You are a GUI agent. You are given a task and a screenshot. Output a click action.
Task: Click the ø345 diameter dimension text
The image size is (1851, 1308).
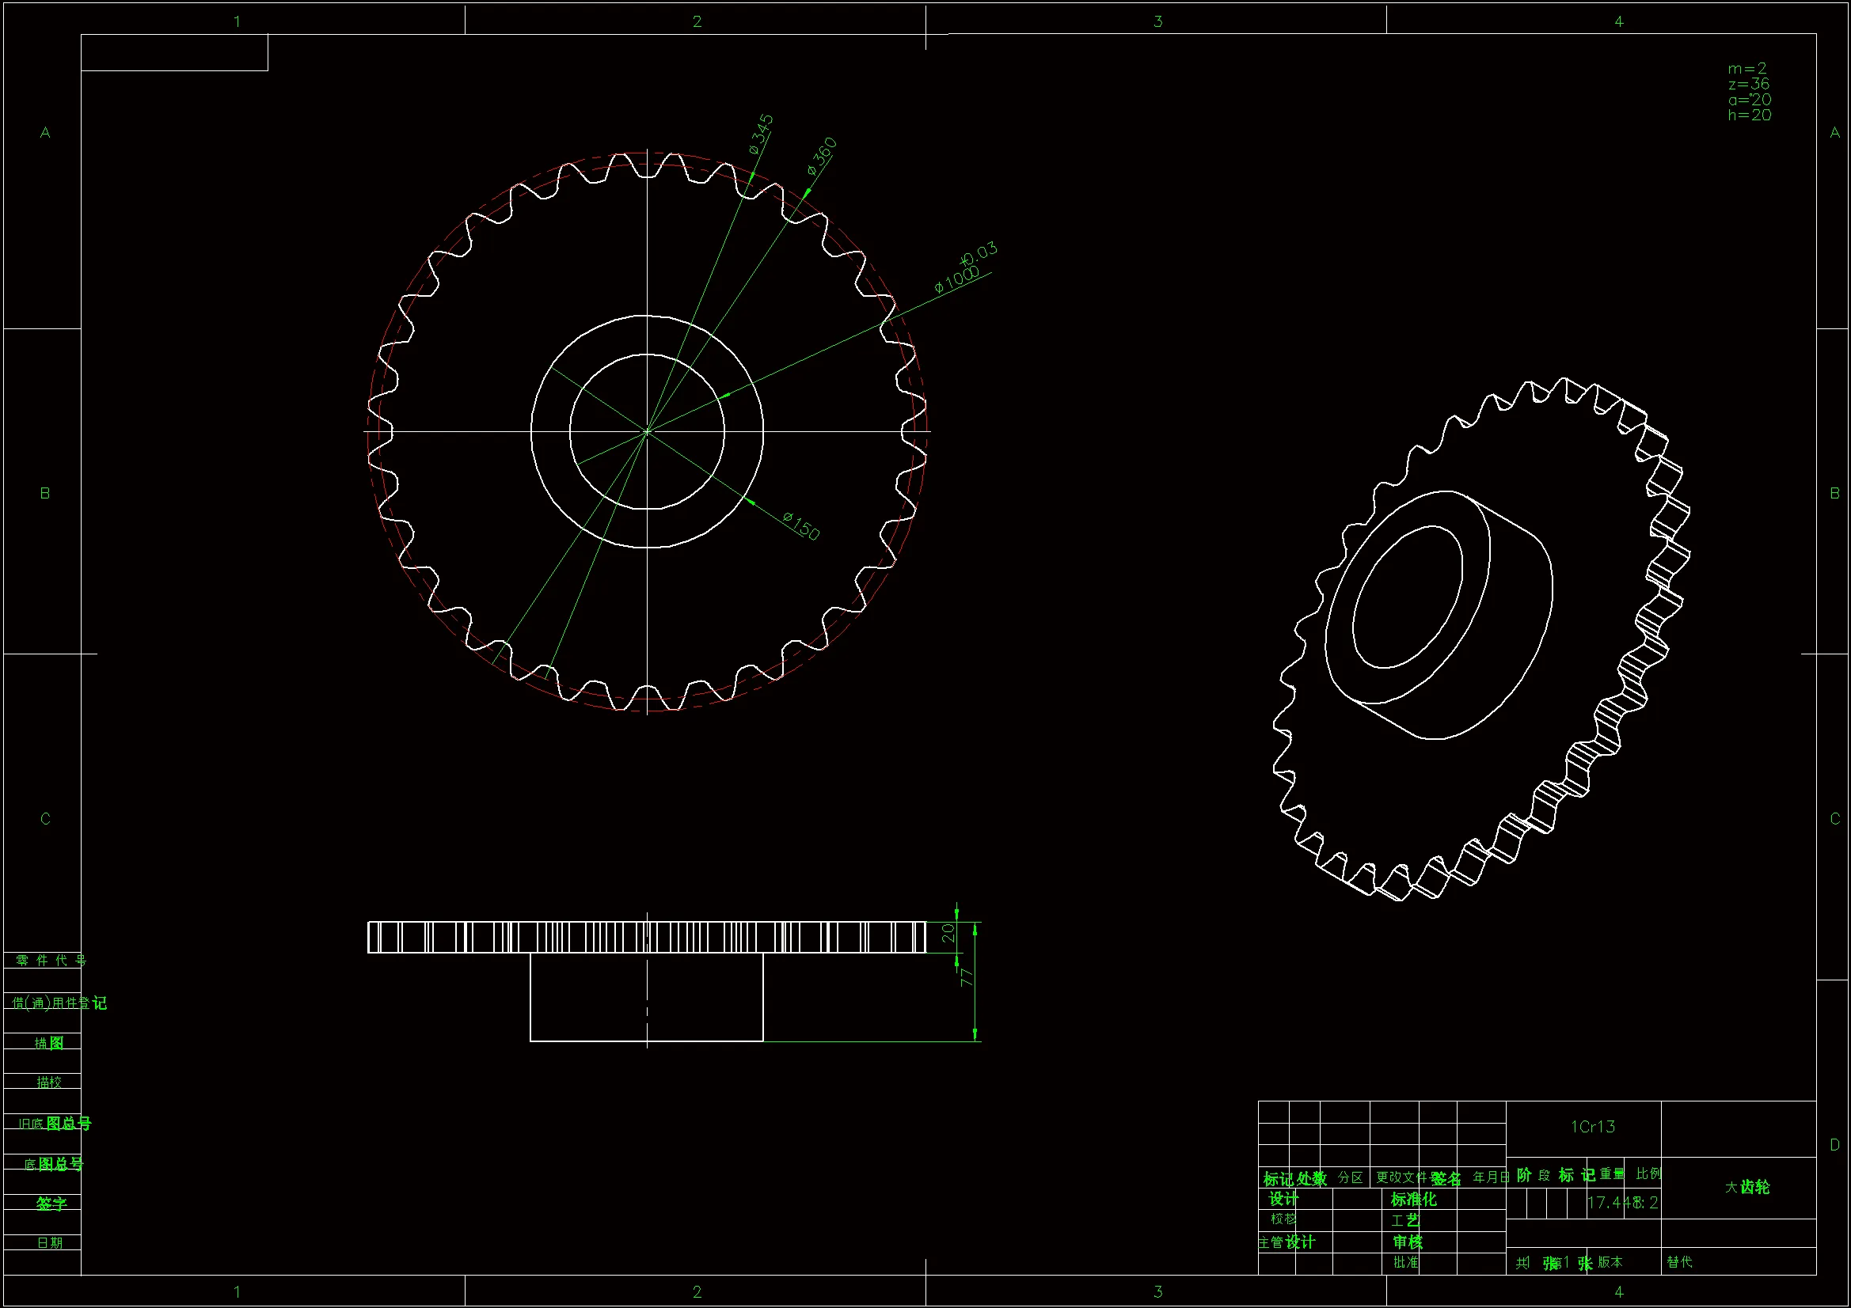tap(761, 134)
